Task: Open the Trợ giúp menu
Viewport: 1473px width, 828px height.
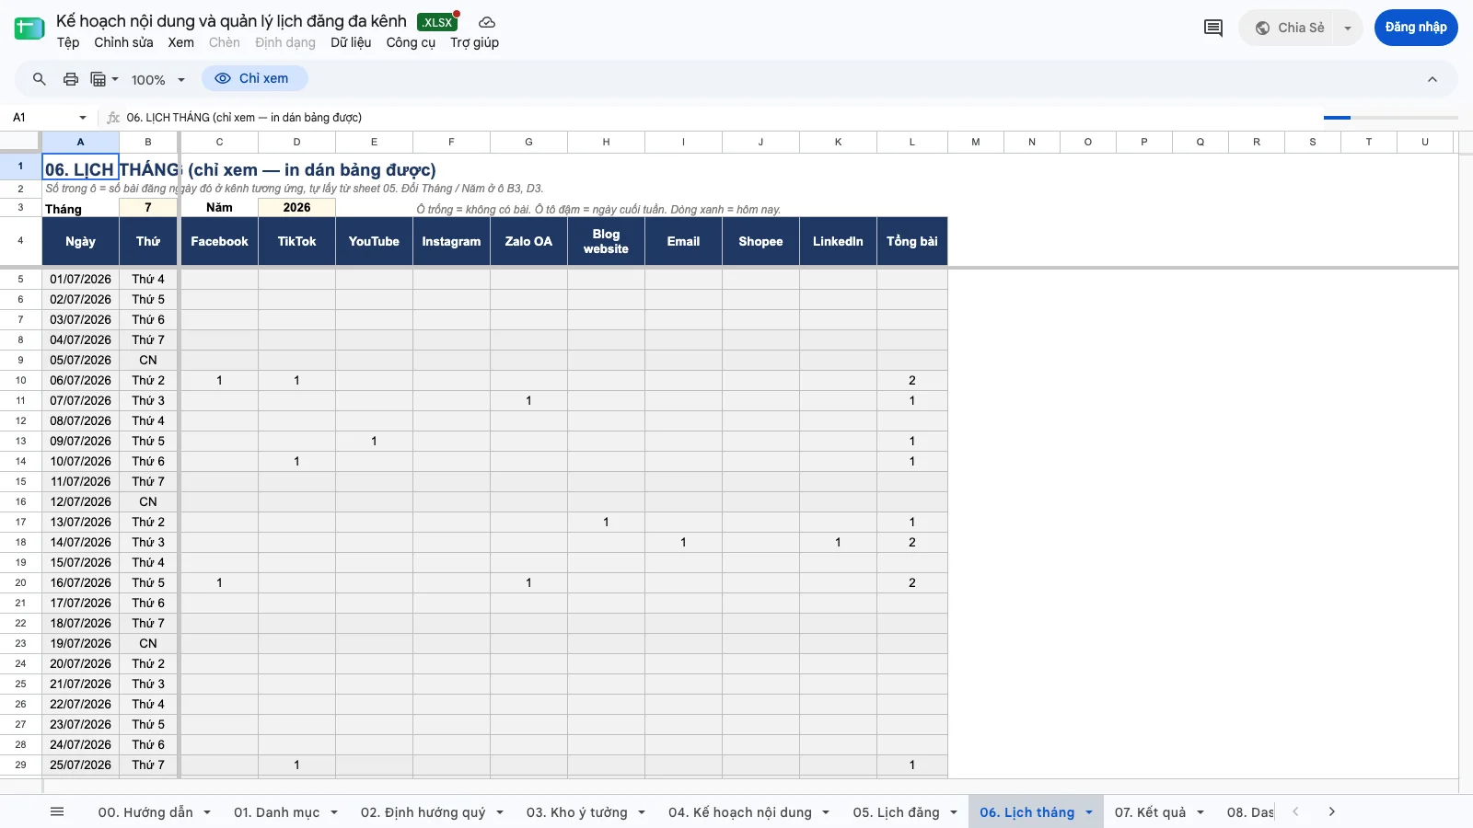Action: pos(474,42)
